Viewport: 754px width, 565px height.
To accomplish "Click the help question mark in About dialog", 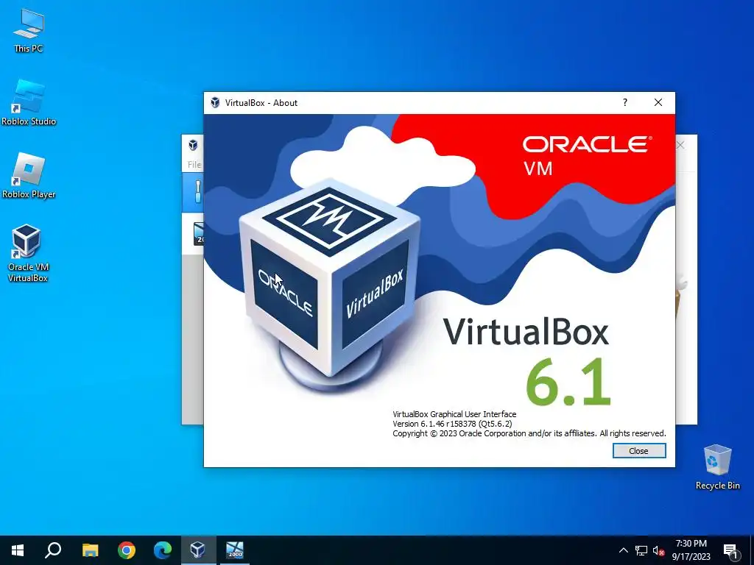I will [624, 102].
